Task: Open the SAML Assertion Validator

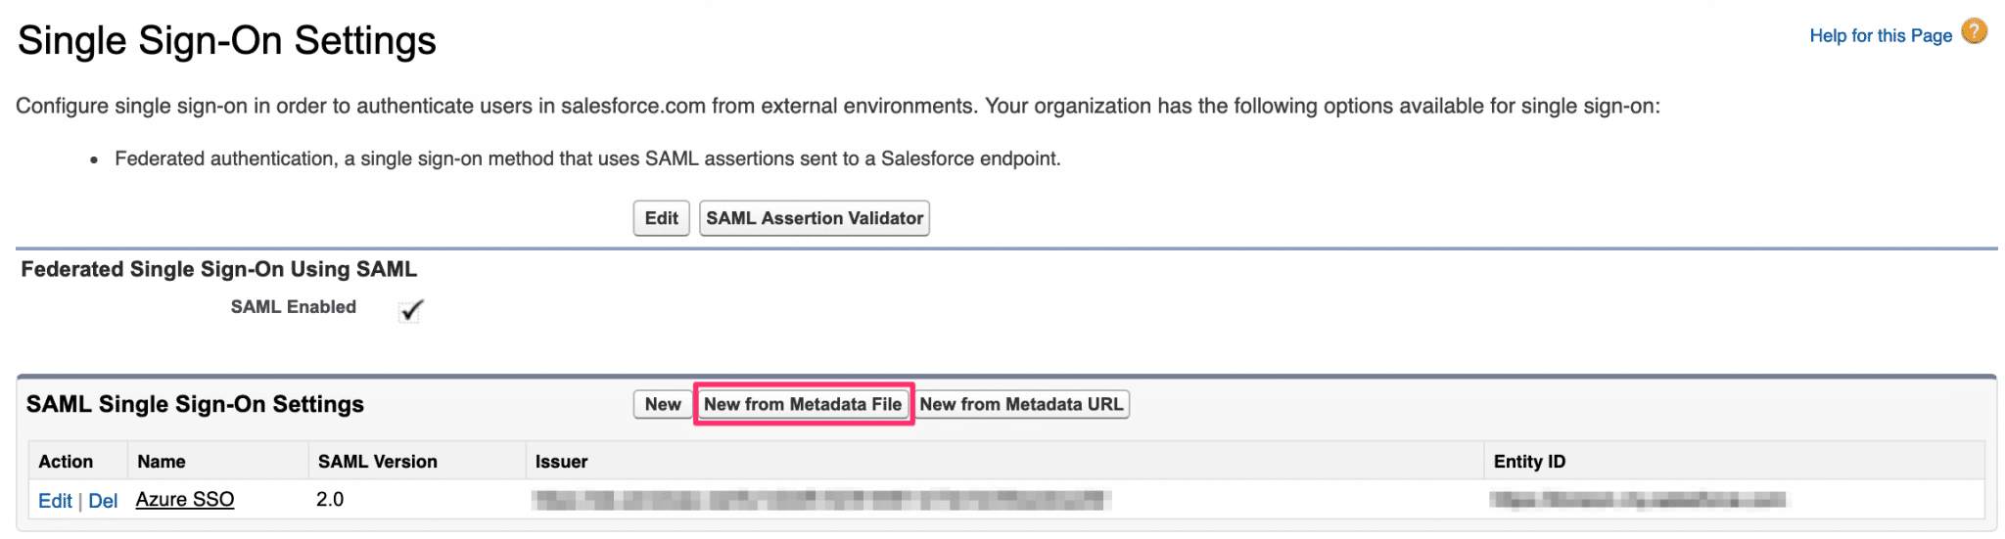Action: click(815, 218)
